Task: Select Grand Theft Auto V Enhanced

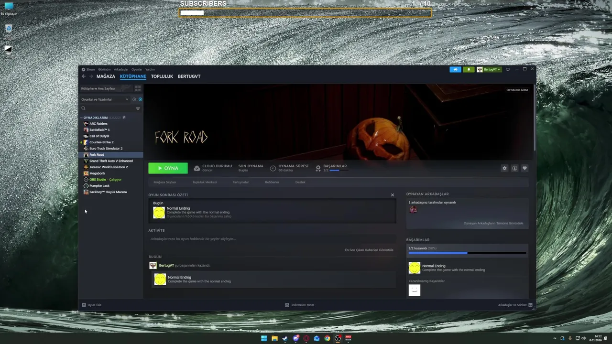Action: [x=111, y=161]
